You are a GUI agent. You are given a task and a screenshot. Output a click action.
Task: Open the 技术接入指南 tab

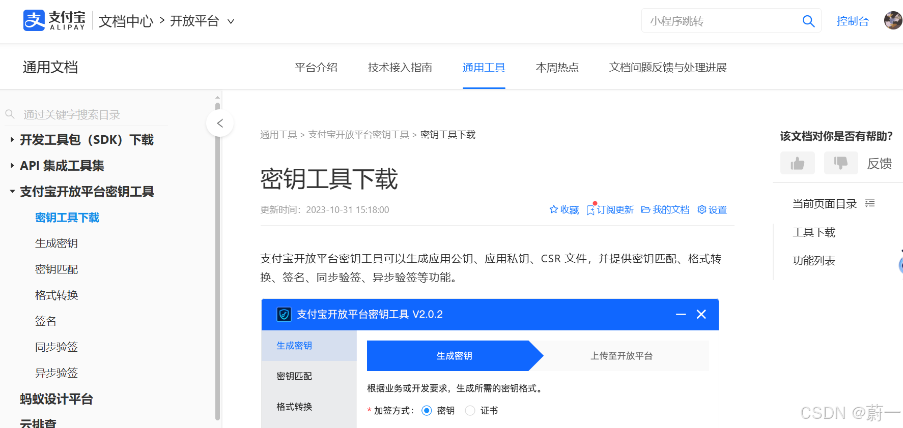coord(400,67)
